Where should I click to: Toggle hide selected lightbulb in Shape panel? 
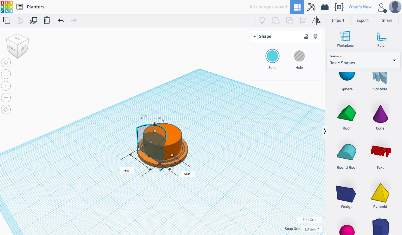tap(315, 36)
